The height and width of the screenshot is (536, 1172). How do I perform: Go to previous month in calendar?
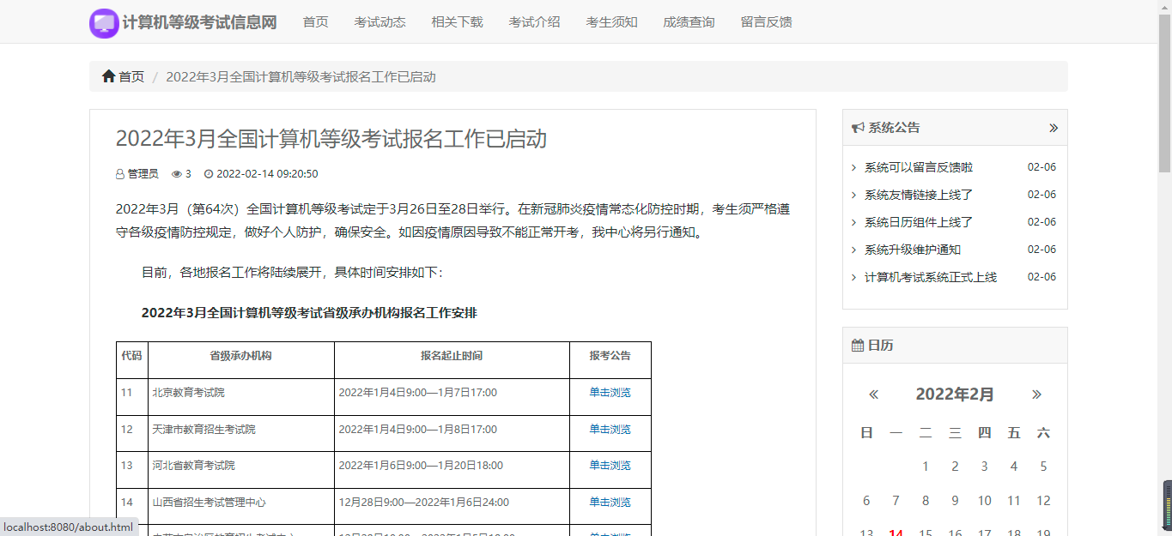pyautogui.click(x=873, y=394)
